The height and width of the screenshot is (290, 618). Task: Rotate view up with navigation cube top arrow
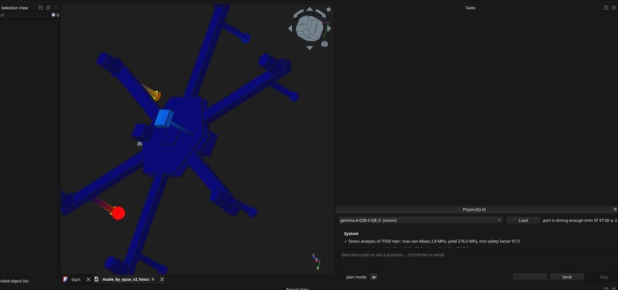310,8
